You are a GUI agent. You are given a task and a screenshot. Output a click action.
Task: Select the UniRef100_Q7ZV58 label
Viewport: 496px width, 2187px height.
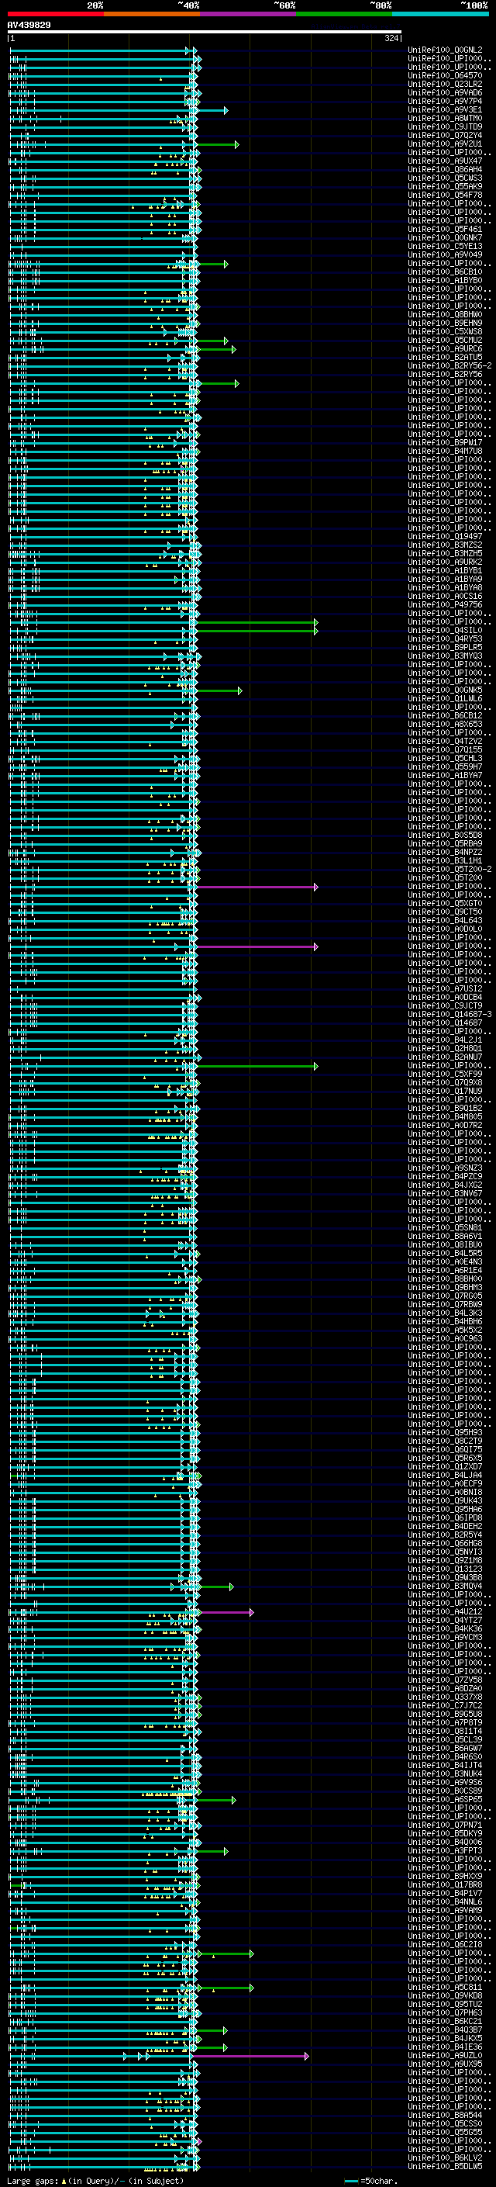tap(444, 1680)
